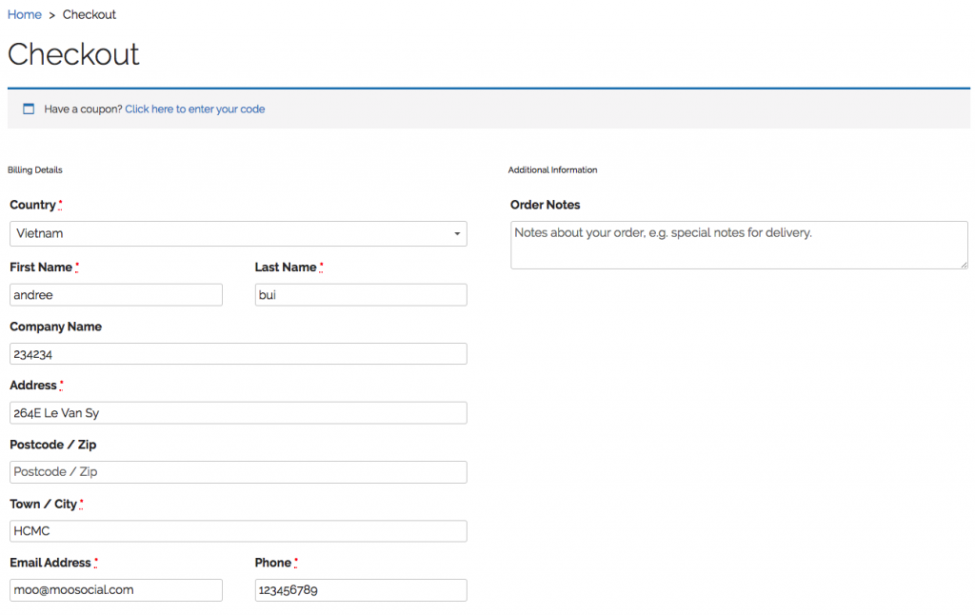Open the Country dropdown arrow

pyautogui.click(x=457, y=234)
